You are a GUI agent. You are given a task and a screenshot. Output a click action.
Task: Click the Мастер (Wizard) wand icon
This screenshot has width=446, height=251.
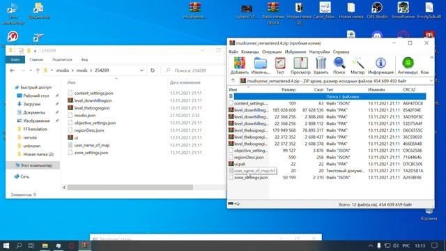tap(357, 63)
